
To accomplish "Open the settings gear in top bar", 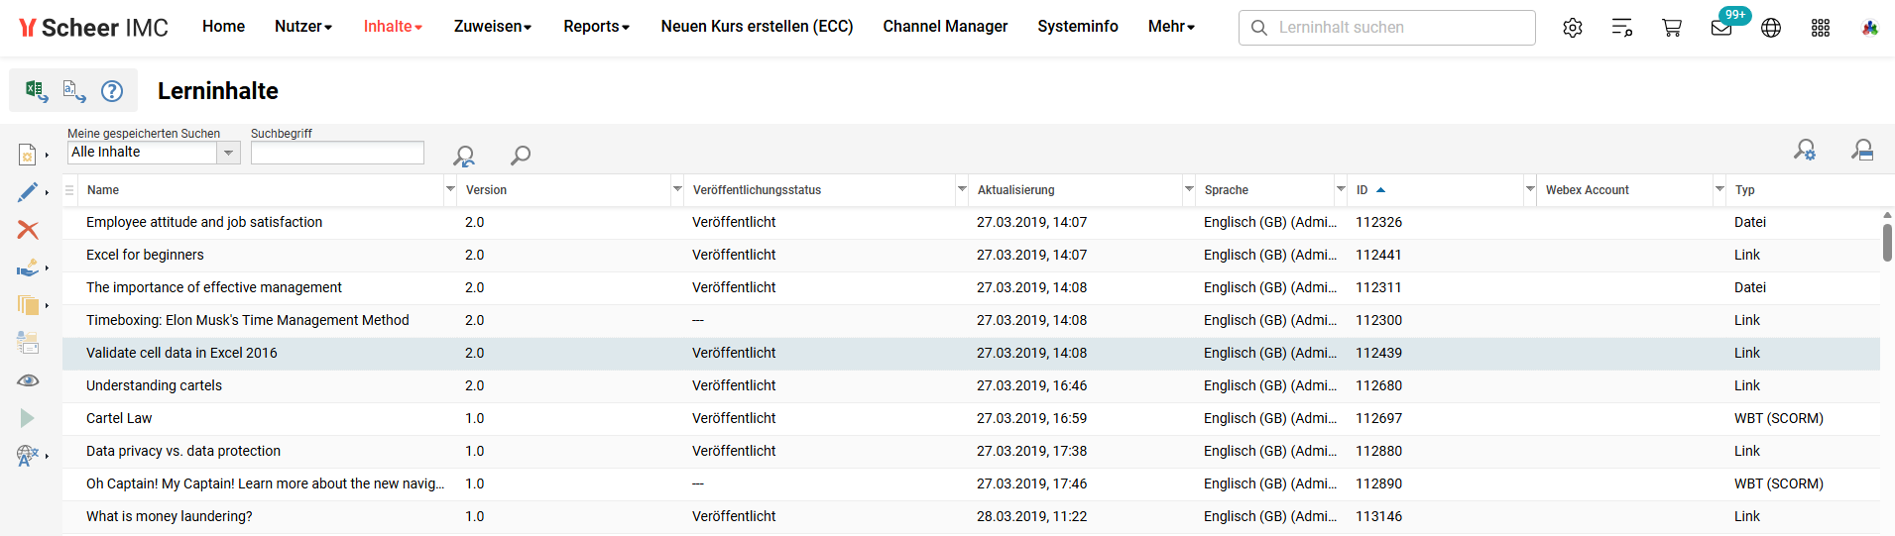I will 1573,28.
